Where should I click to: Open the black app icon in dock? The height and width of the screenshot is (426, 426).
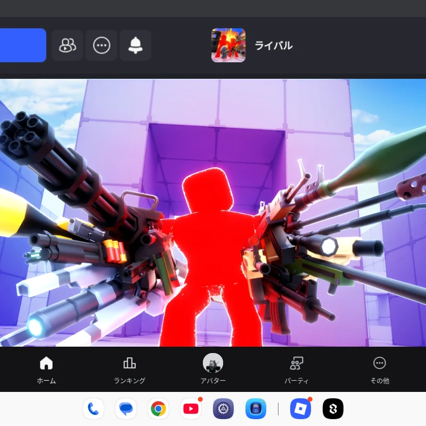coord(333,408)
